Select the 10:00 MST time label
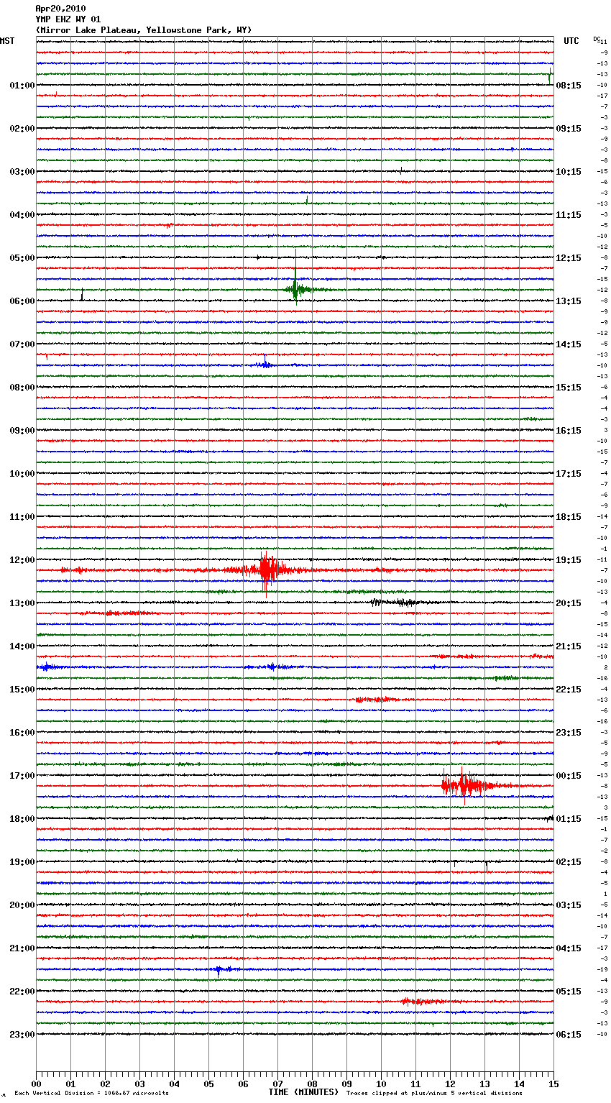The height and width of the screenshot is (1103, 611). pyautogui.click(x=22, y=474)
